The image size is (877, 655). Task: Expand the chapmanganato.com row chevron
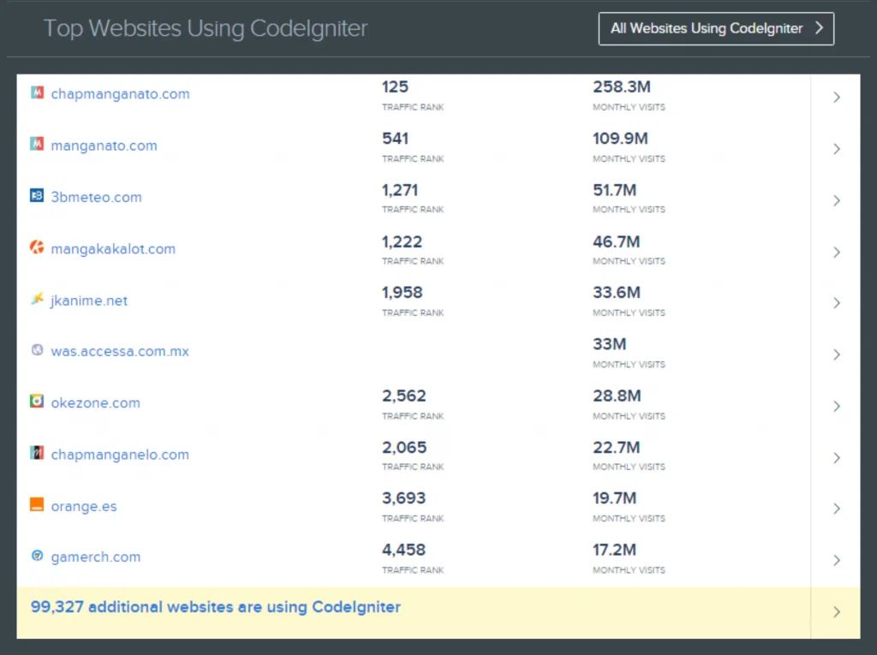836,98
